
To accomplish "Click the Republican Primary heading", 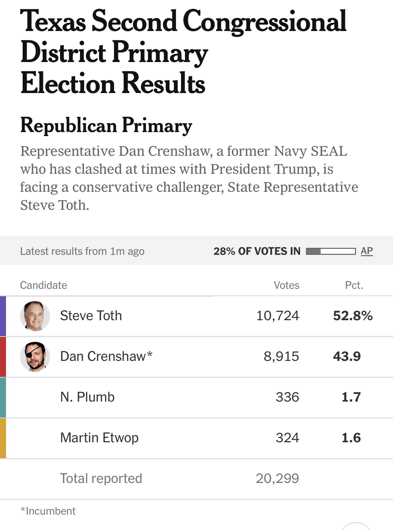I will click(106, 125).
